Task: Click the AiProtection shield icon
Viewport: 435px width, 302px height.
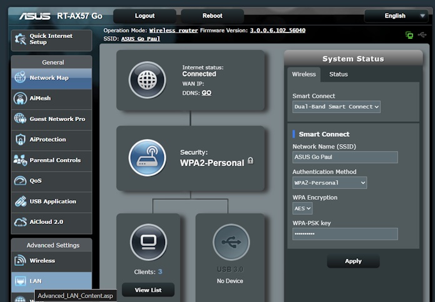Action: pos(20,139)
